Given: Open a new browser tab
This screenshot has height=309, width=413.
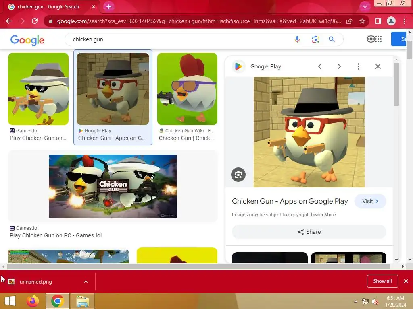Looking at the screenshot, I should coord(109,7).
